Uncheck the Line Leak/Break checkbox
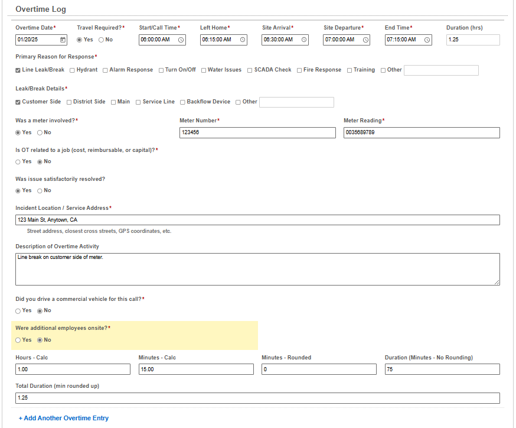 (x=18, y=70)
